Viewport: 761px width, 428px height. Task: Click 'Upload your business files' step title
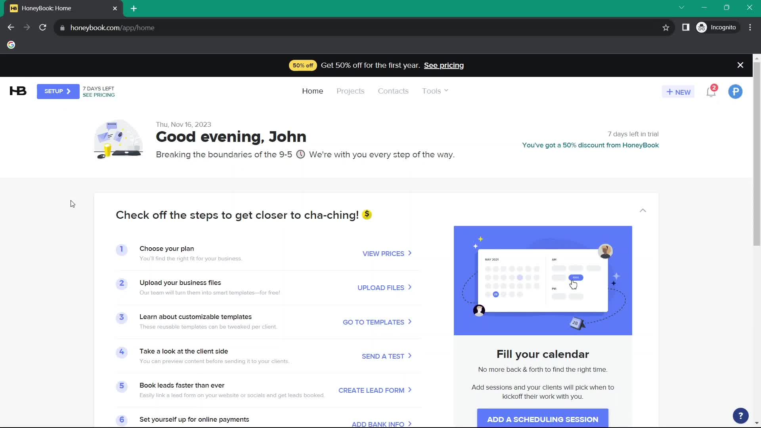point(180,283)
